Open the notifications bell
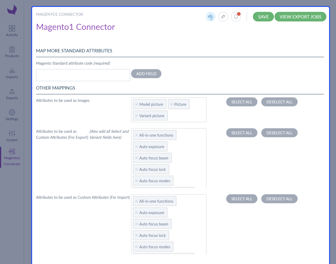Image resolution: width=336 pixels, height=264 pixels. 236,17
